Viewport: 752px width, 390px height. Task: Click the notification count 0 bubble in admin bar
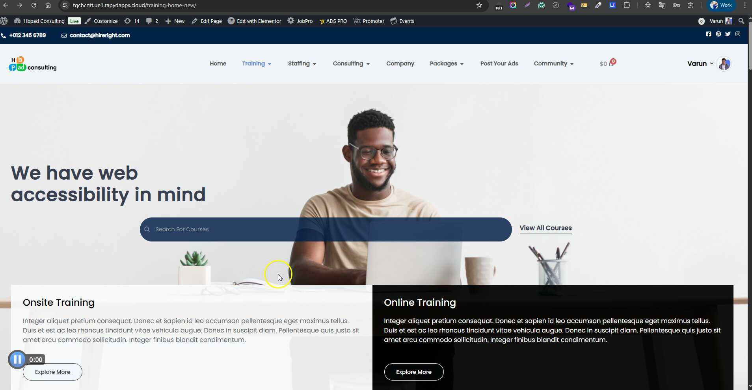[x=701, y=21]
